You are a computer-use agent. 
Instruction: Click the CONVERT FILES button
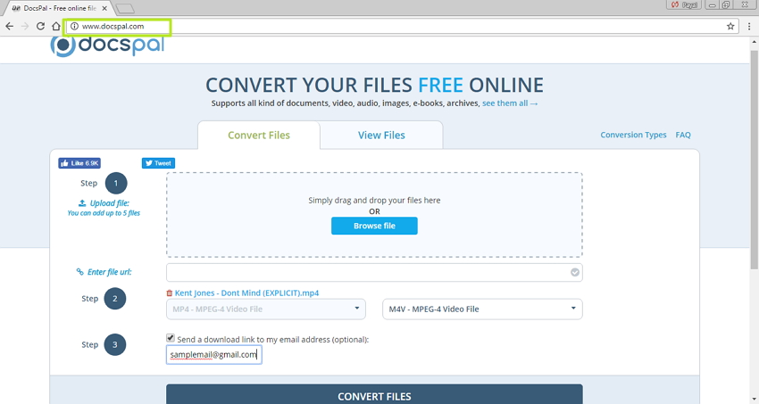click(374, 395)
